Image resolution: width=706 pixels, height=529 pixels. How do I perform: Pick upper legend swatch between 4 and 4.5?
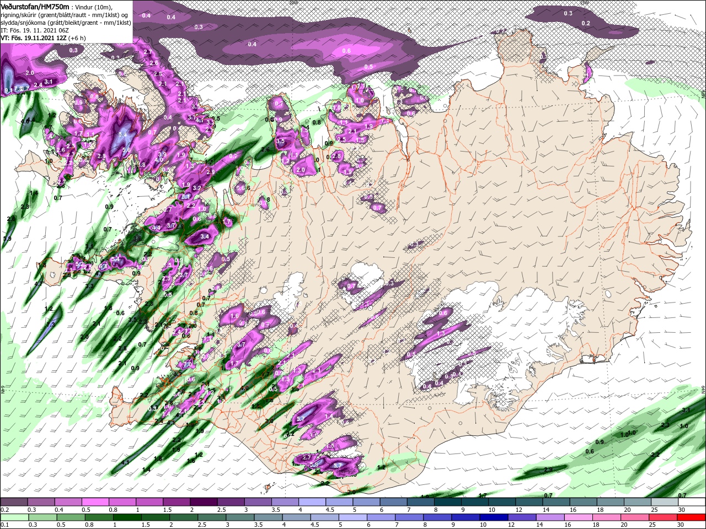click(312, 502)
